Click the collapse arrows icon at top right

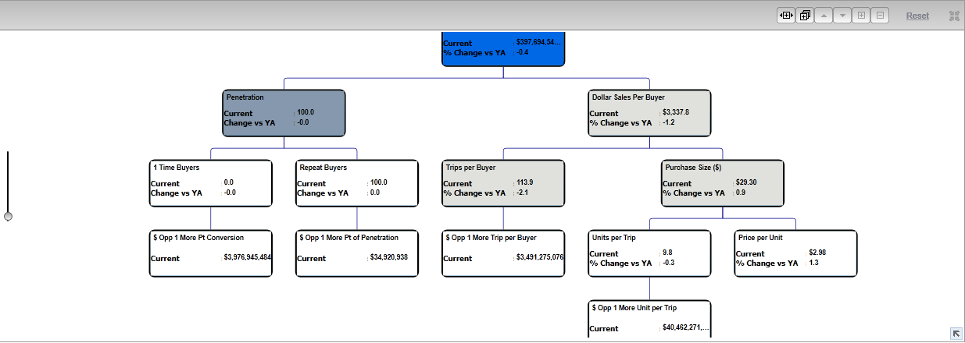click(x=954, y=16)
